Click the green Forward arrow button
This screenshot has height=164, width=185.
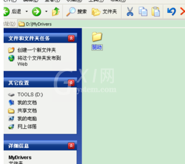[37, 12]
